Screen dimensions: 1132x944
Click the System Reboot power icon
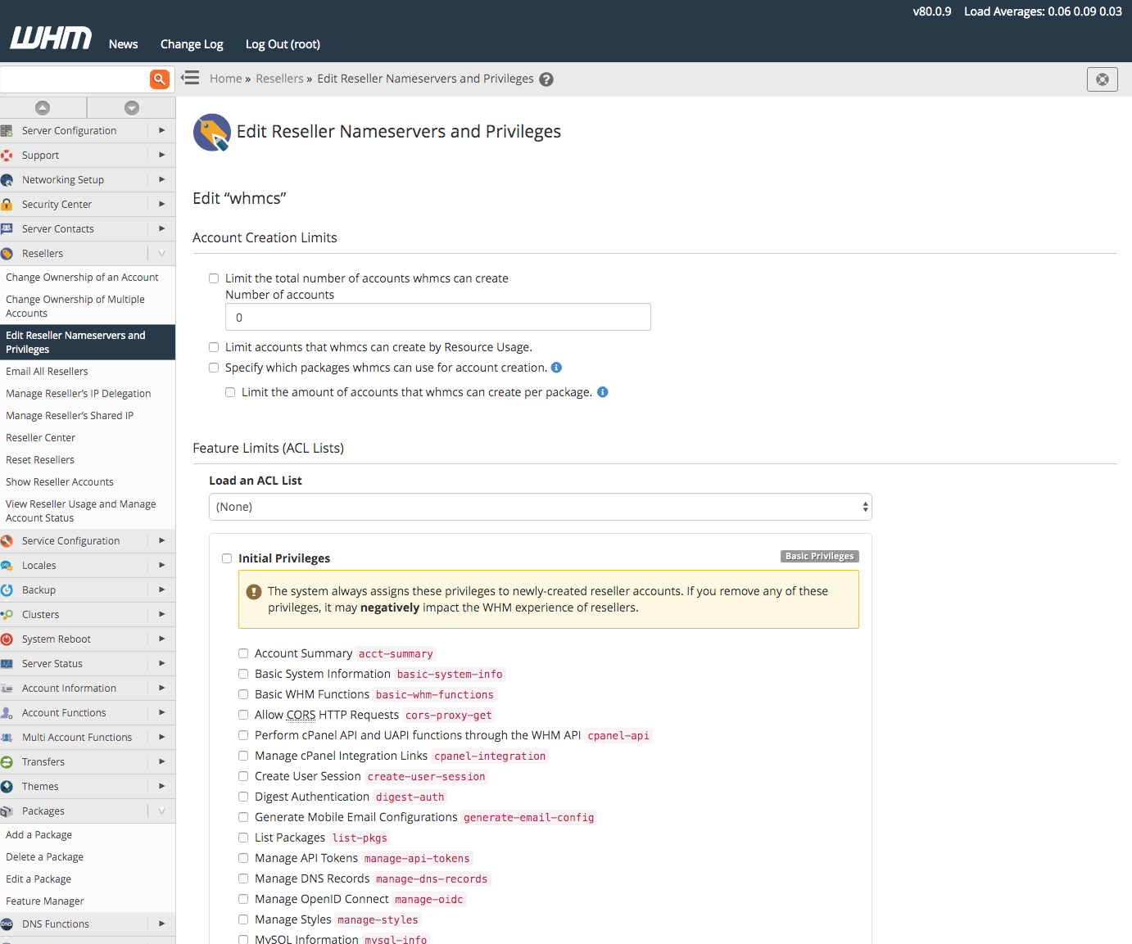click(x=7, y=639)
